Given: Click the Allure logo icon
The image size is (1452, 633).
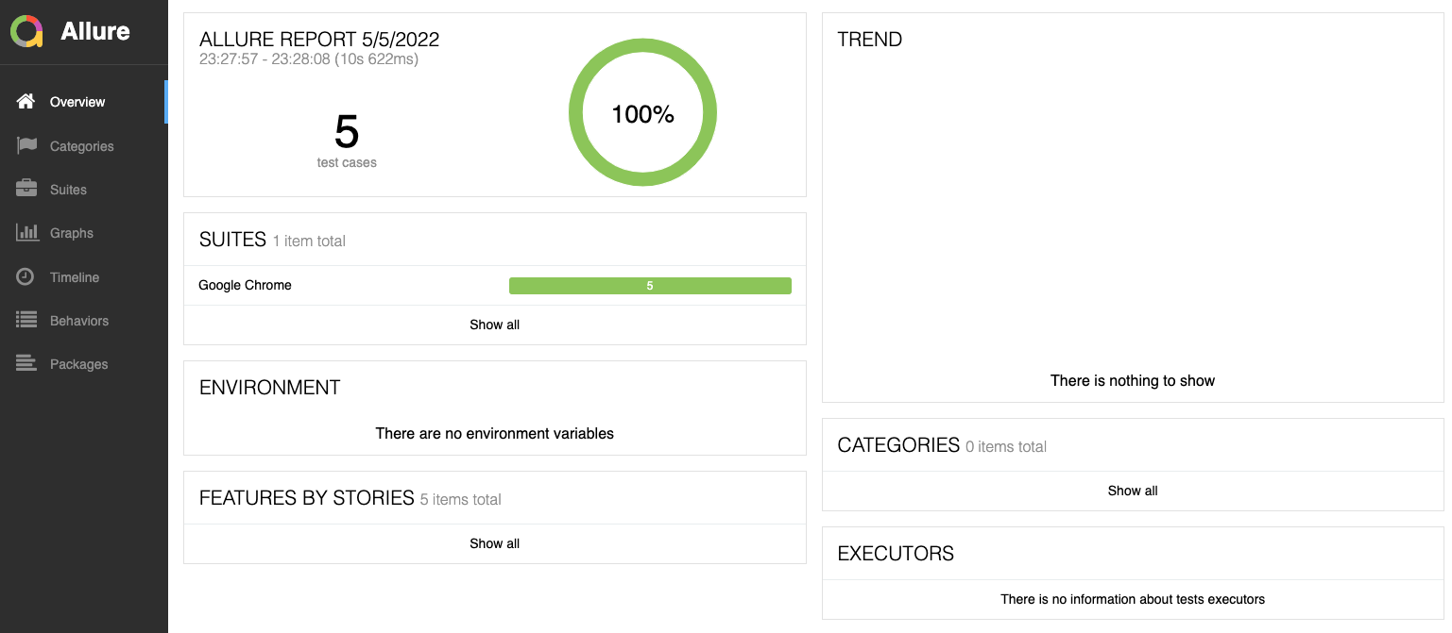Looking at the screenshot, I should tap(26, 31).
